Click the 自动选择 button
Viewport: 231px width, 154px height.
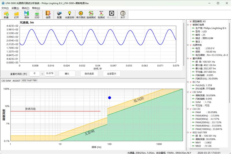point(89,74)
